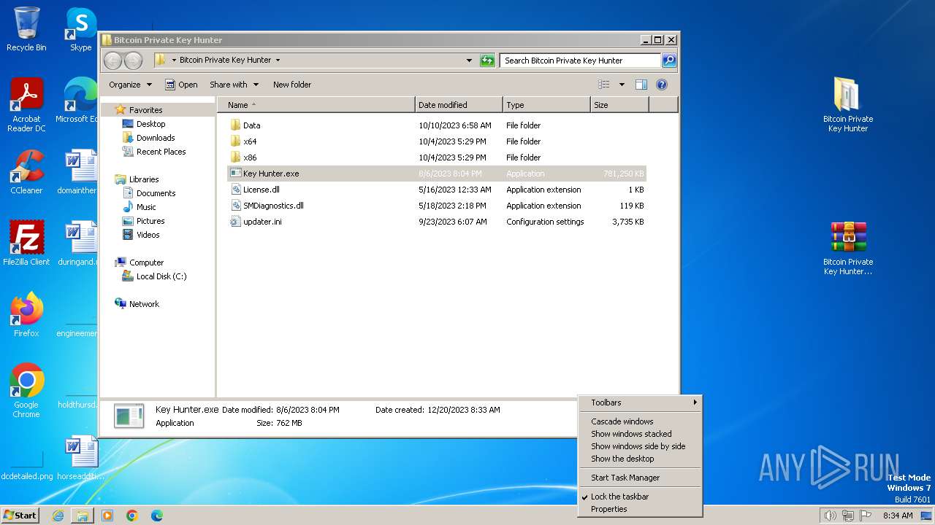Click the volume speaker tray icon

[x=830, y=516]
